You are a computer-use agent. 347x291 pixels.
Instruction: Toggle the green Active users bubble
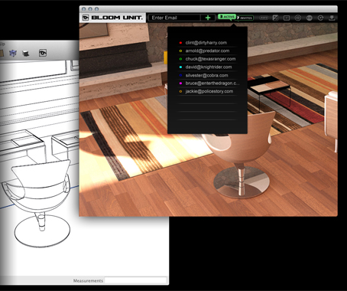[226, 17]
